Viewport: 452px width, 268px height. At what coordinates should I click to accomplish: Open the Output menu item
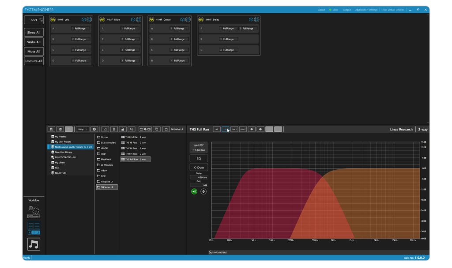coord(347,10)
